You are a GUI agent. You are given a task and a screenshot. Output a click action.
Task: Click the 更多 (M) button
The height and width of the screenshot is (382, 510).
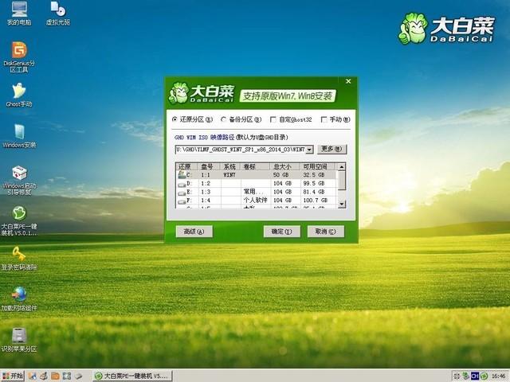(x=331, y=149)
